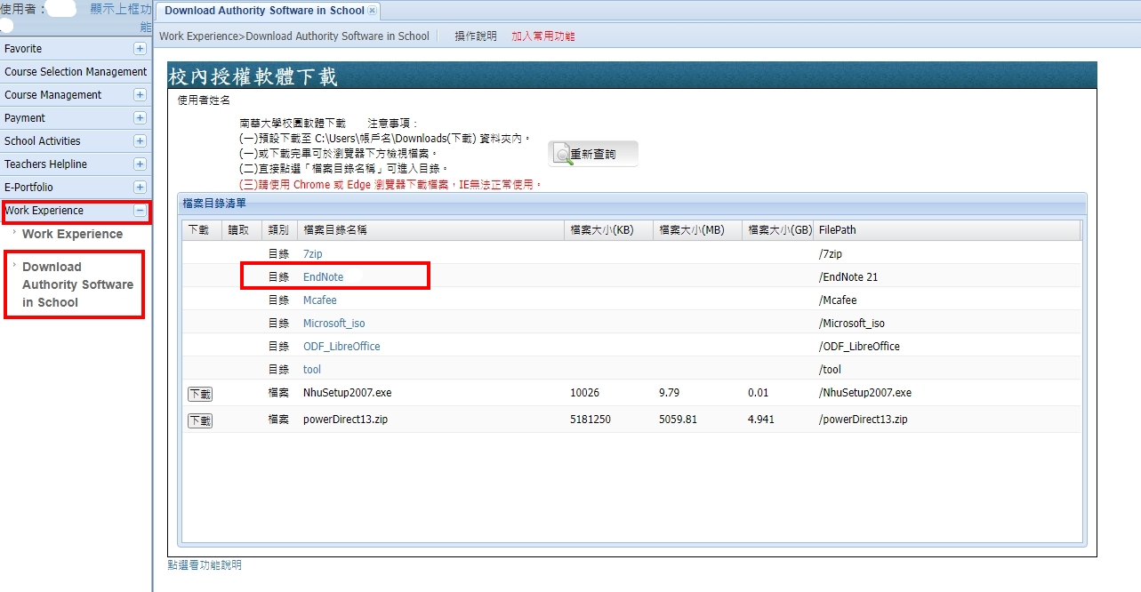The image size is (1141, 592).
Task: Select Work Experience sub-item in tree
Action: point(72,234)
